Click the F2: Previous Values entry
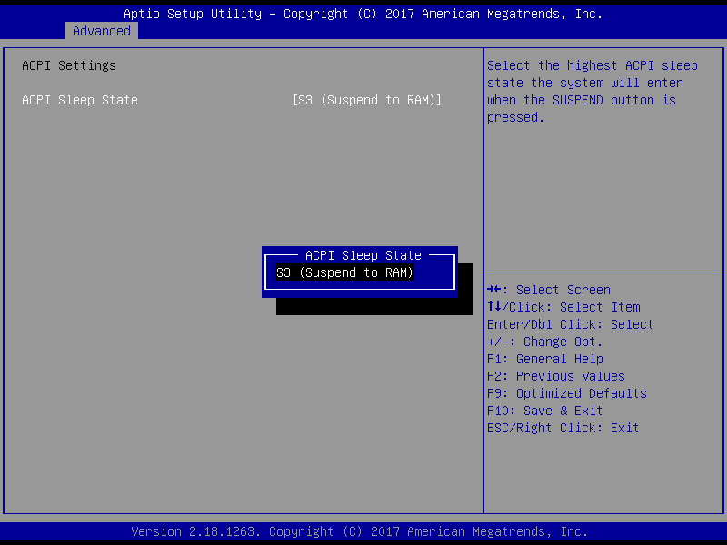The width and height of the screenshot is (727, 545). (x=555, y=376)
